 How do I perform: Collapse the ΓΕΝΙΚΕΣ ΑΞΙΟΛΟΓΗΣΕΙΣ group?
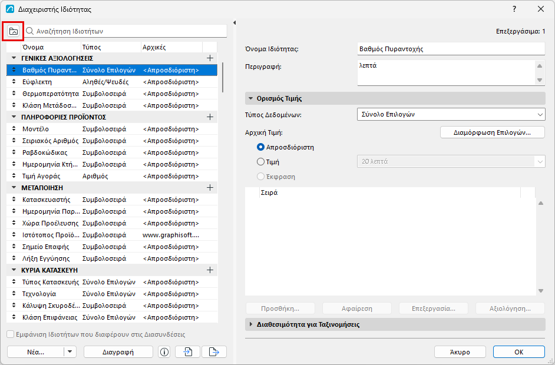tap(14, 58)
